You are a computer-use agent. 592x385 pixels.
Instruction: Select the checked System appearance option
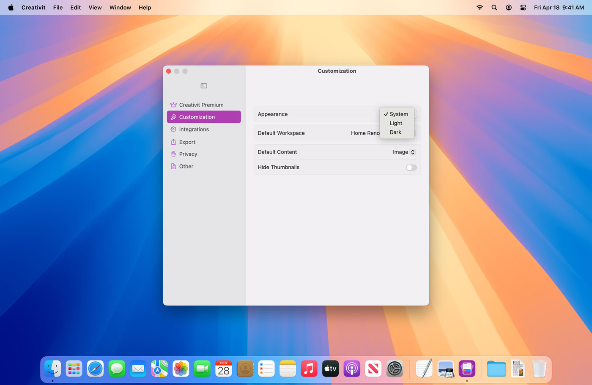[397, 114]
